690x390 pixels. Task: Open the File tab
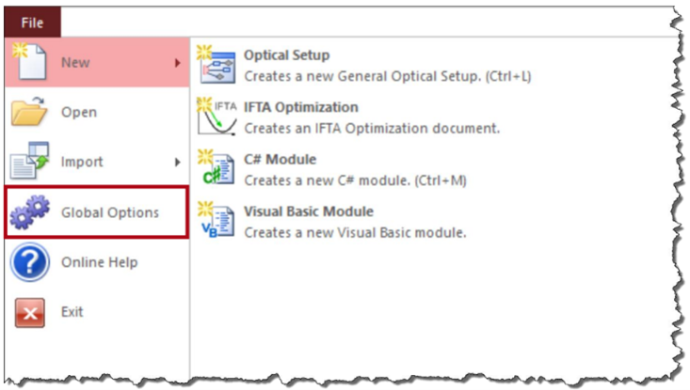(33, 22)
